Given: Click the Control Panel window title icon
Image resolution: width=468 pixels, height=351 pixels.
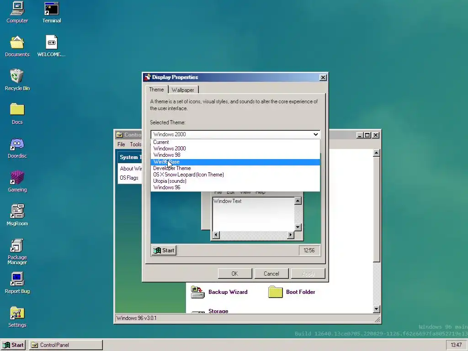Looking at the screenshot, I should (120, 135).
